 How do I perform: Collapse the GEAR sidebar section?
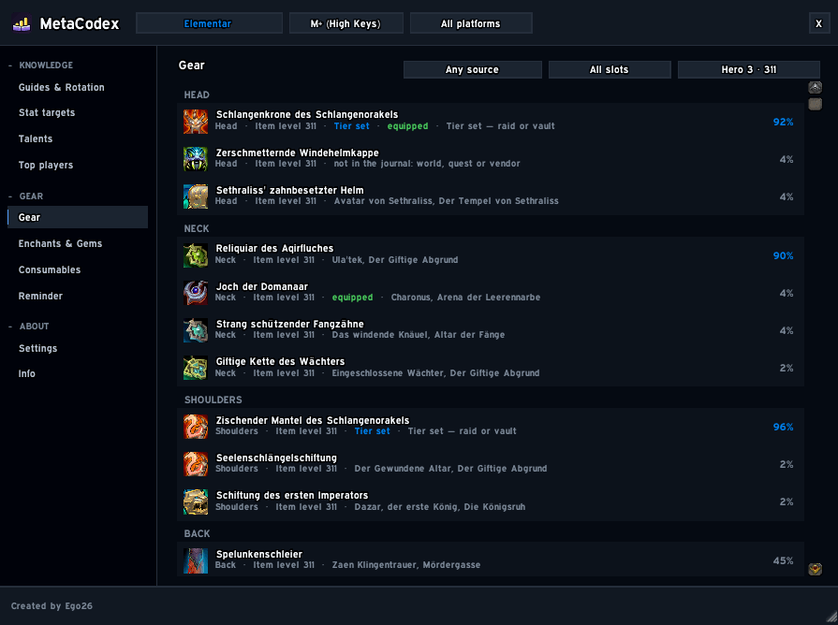[25, 196]
